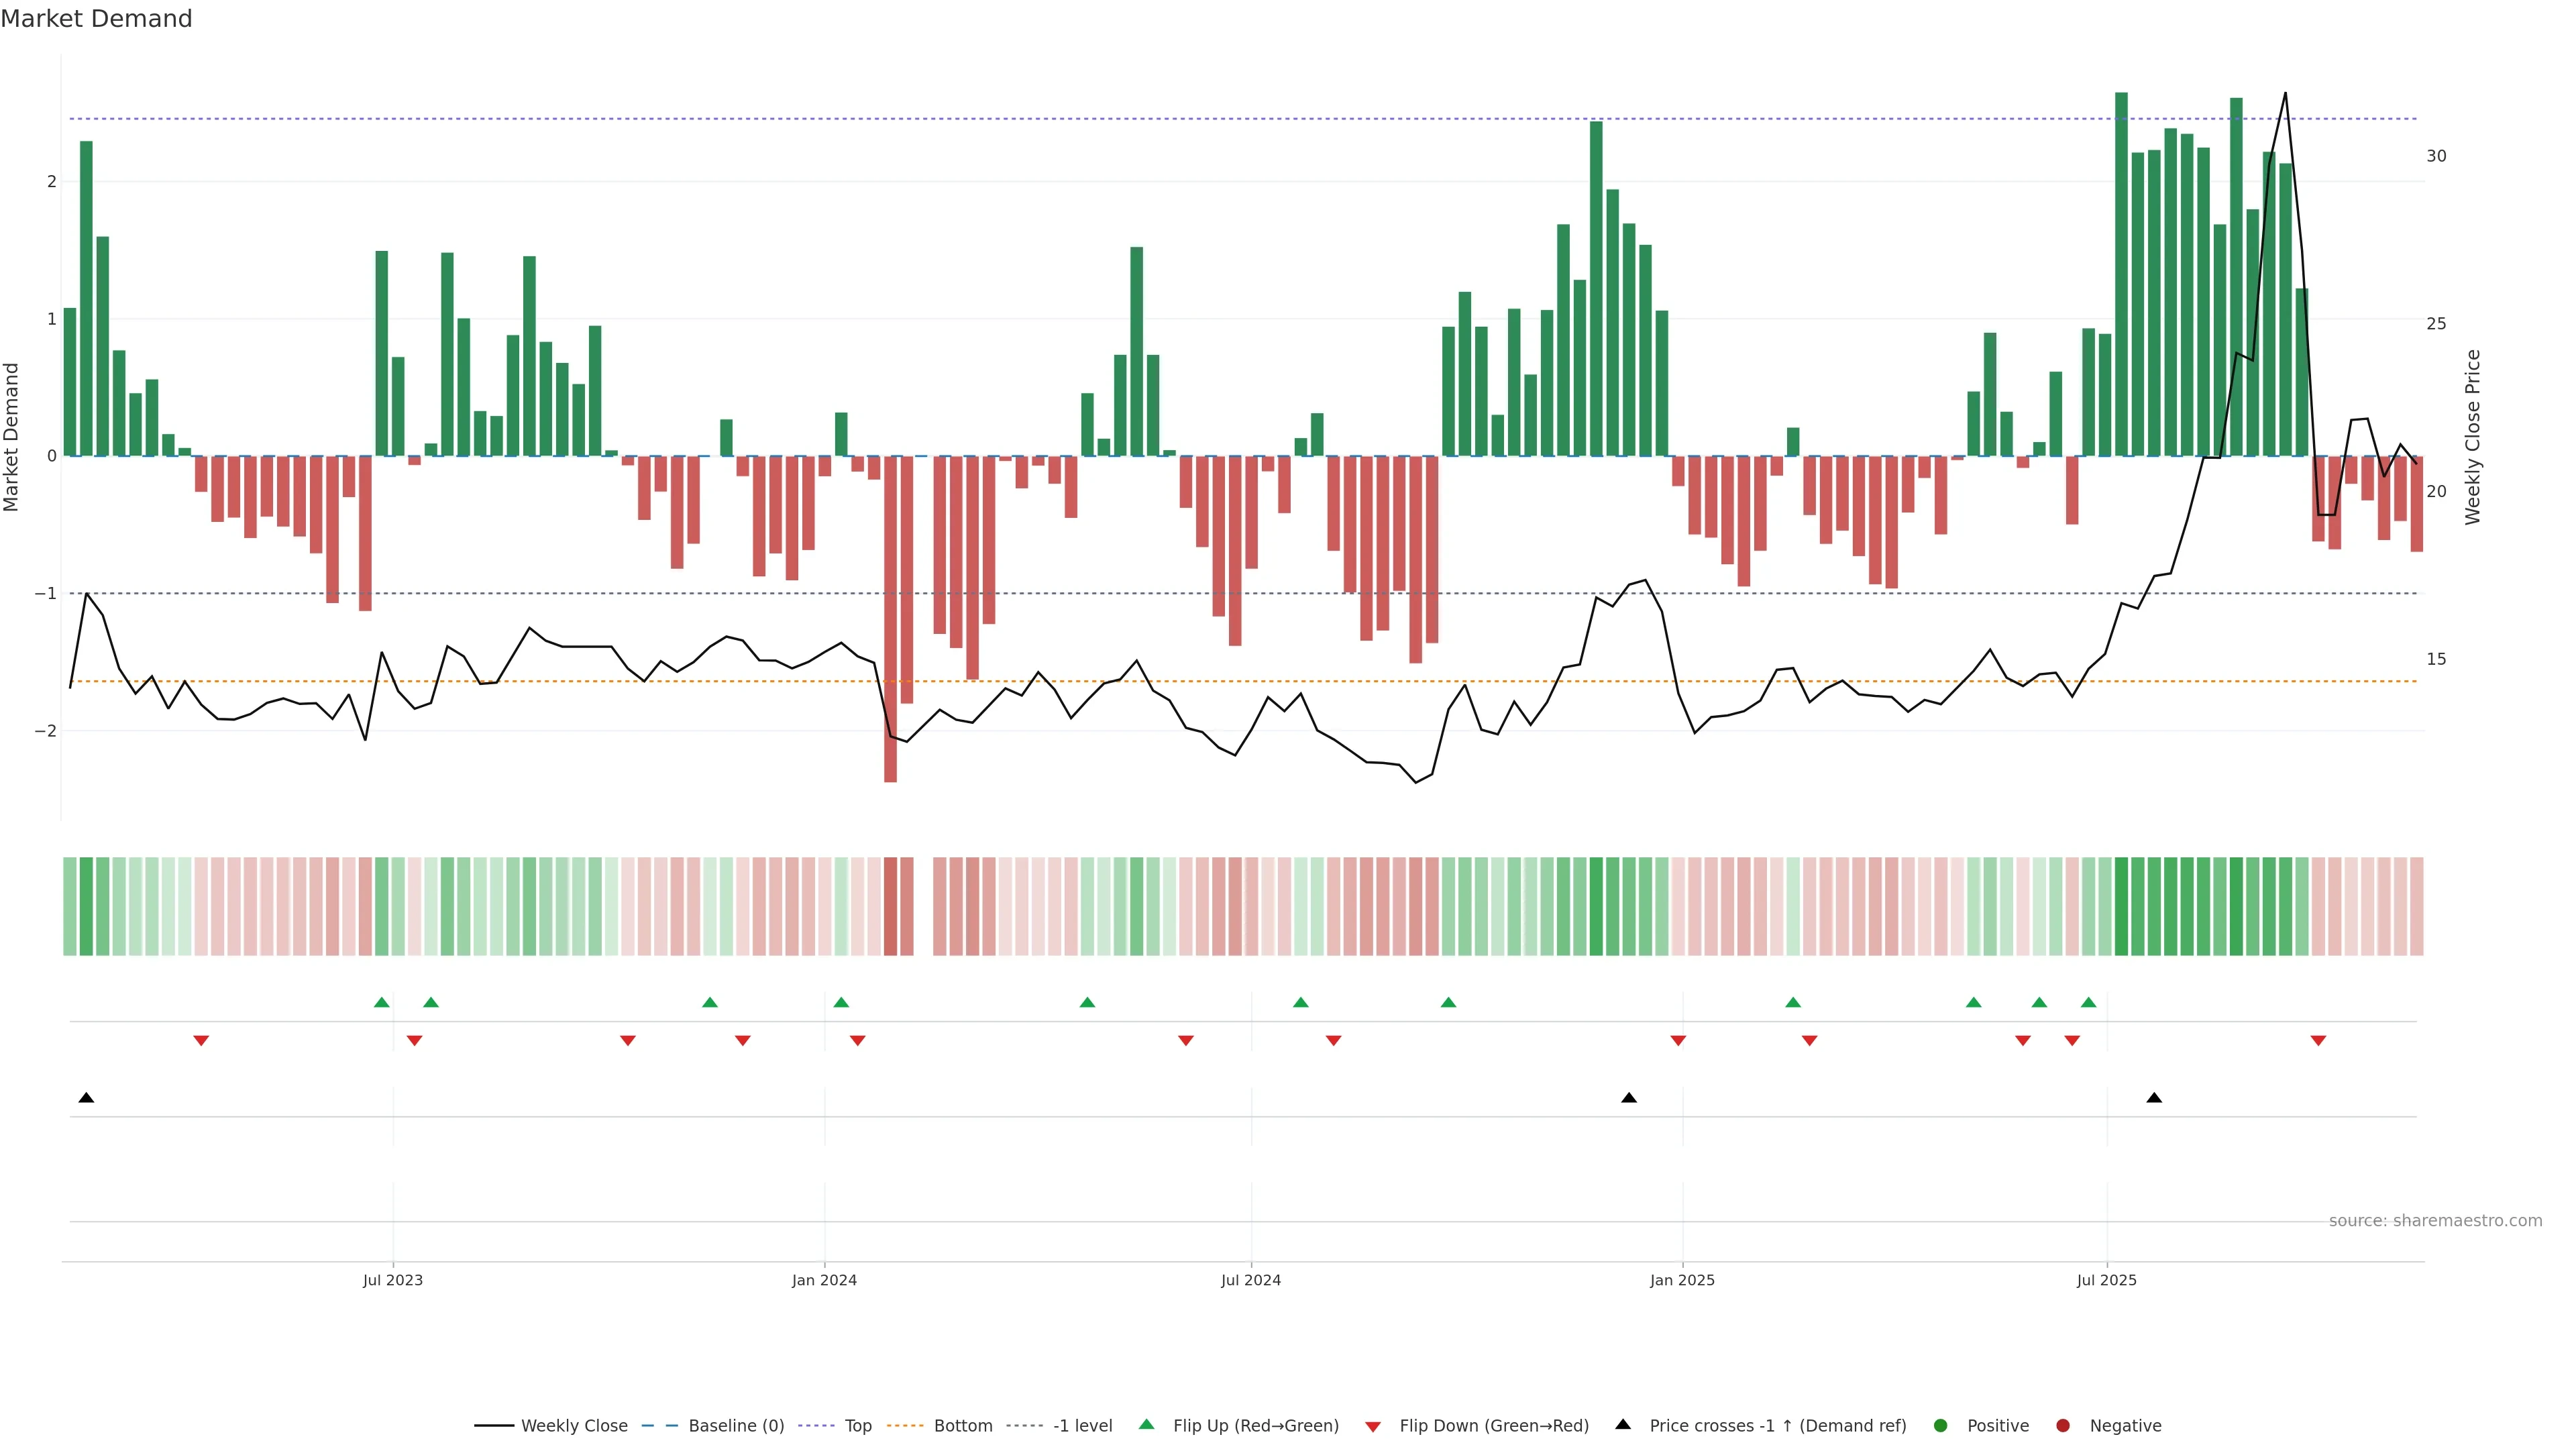2576x1449 pixels.
Task: Click black Price crosses -1 legend triangle
Action: pyautogui.click(x=1623, y=1424)
